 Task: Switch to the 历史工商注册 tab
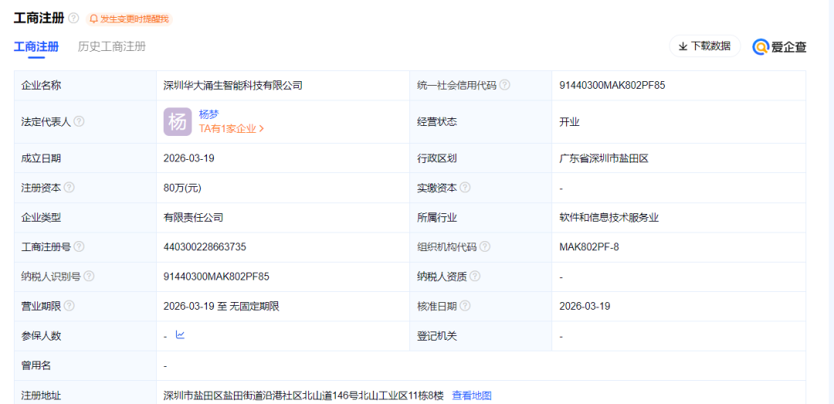pos(111,46)
